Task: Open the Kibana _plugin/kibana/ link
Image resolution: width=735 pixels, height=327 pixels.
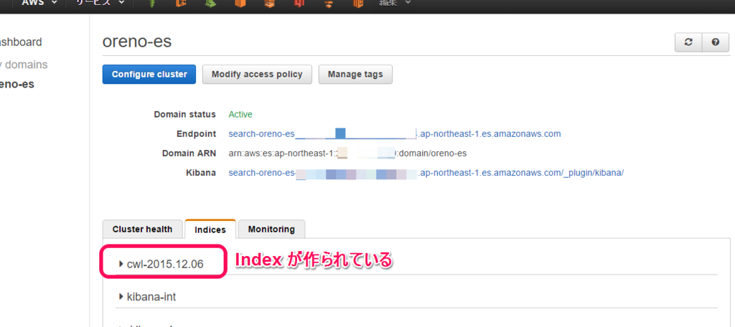Action: 426,173
